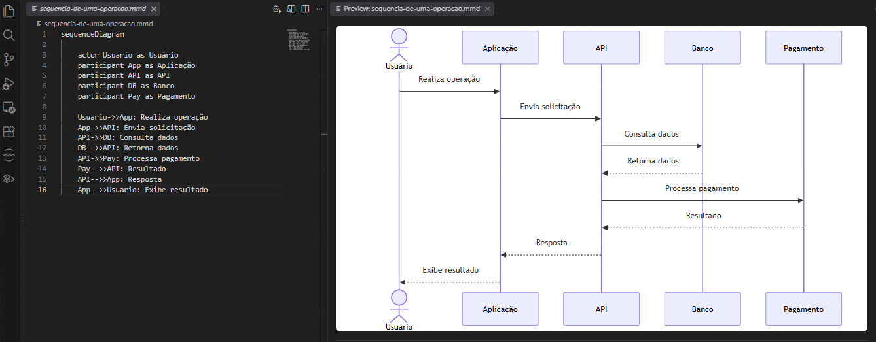Click the top Pagamento participant box in preview
The image size is (876, 342).
[x=803, y=48]
